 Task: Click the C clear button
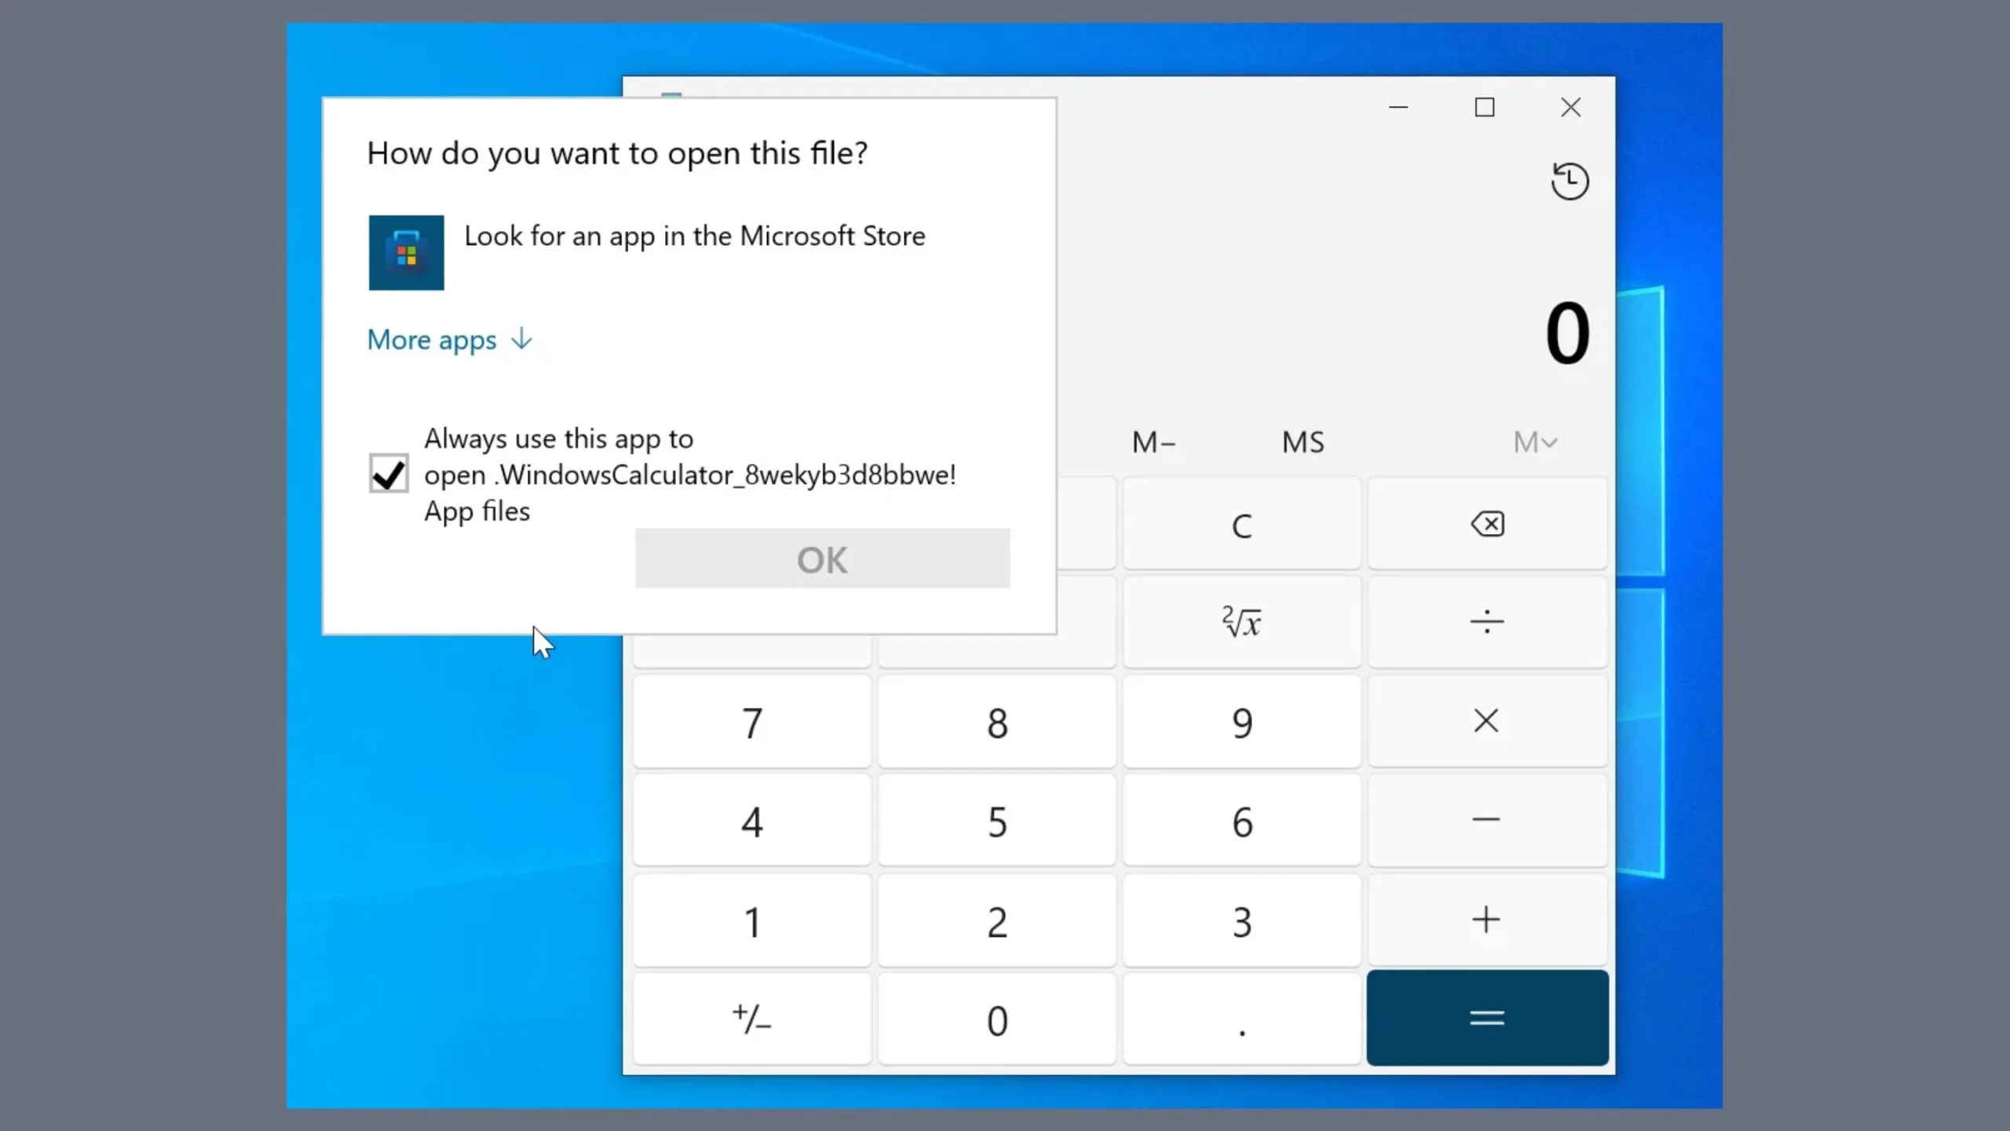point(1241,524)
